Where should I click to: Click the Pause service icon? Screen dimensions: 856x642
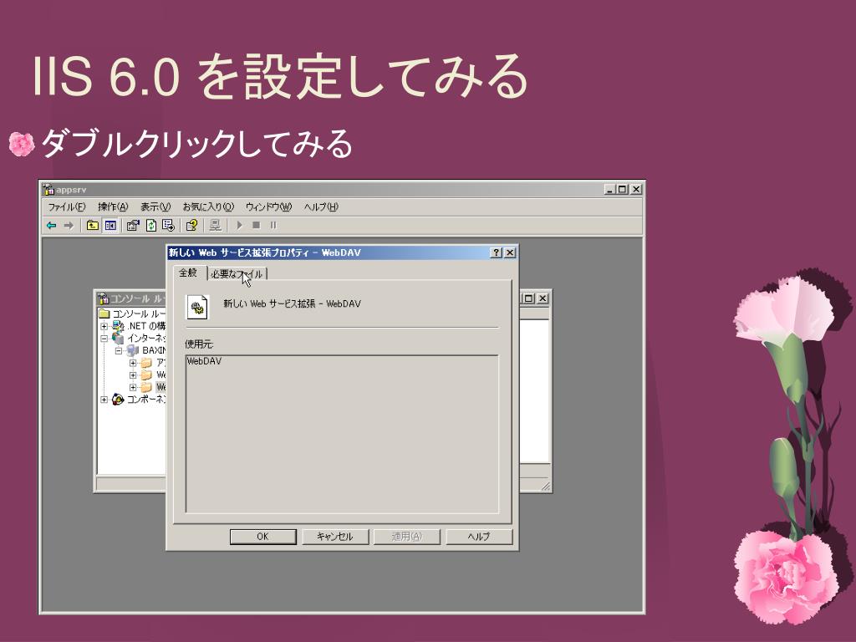273,226
